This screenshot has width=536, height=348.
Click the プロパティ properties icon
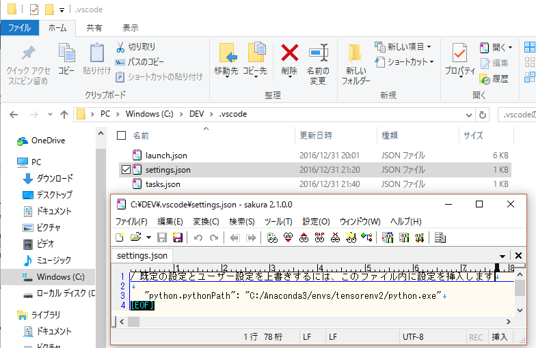[459, 53]
